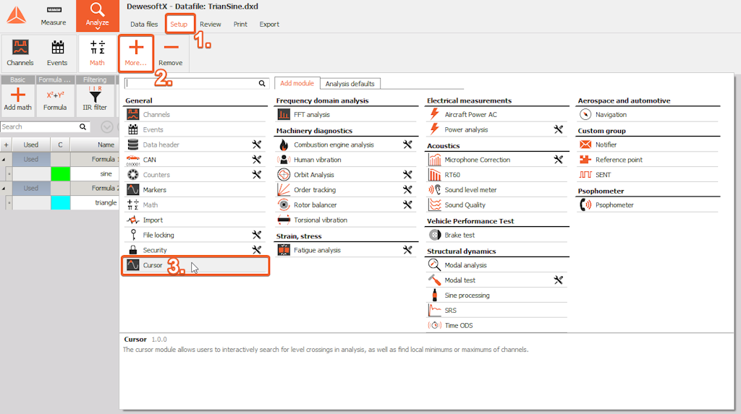The width and height of the screenshot is (741, 414).
Task: Click the cyan triangle color swatch
Action: [61, 203]
